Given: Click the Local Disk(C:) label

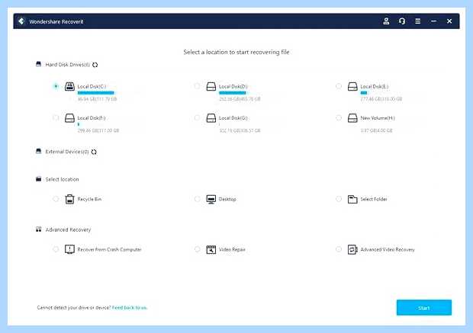Looking at the screenshot, I should (92, 87).
